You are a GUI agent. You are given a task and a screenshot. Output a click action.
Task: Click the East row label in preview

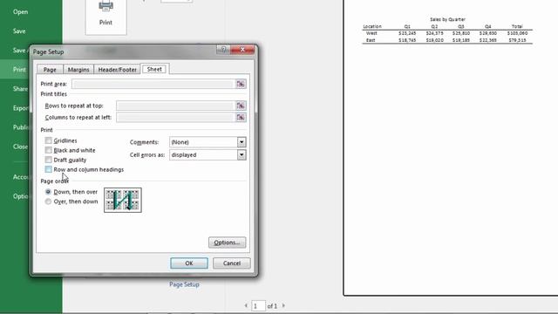(x=371, y=40)
